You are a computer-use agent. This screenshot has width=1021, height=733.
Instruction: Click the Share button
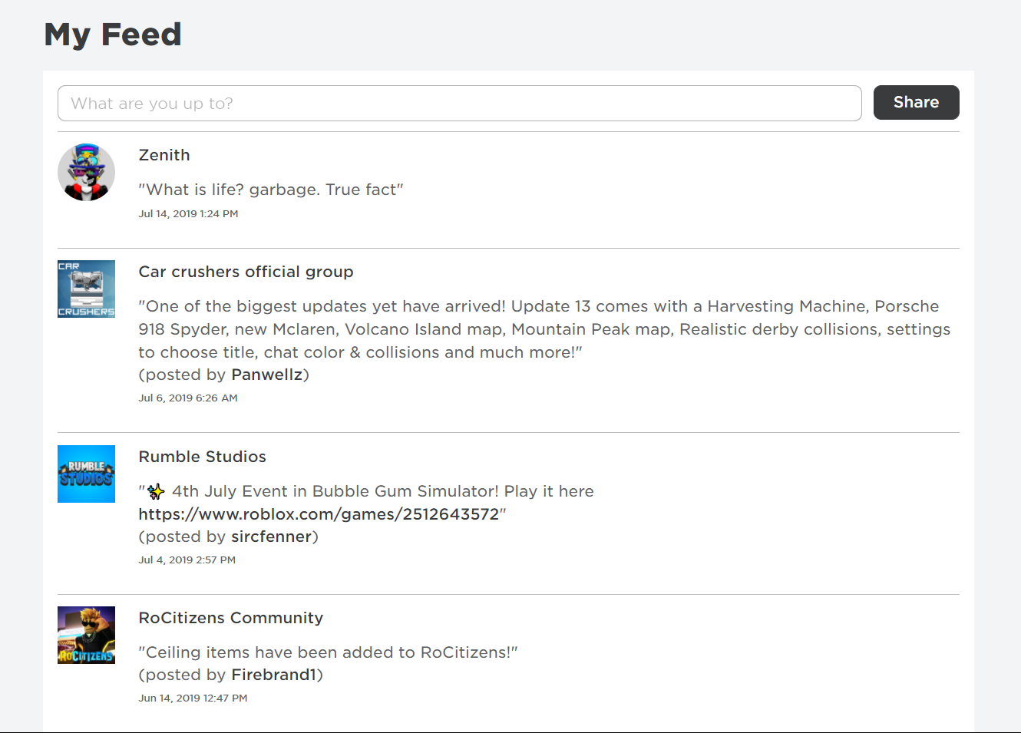click(x=916, y=103)
